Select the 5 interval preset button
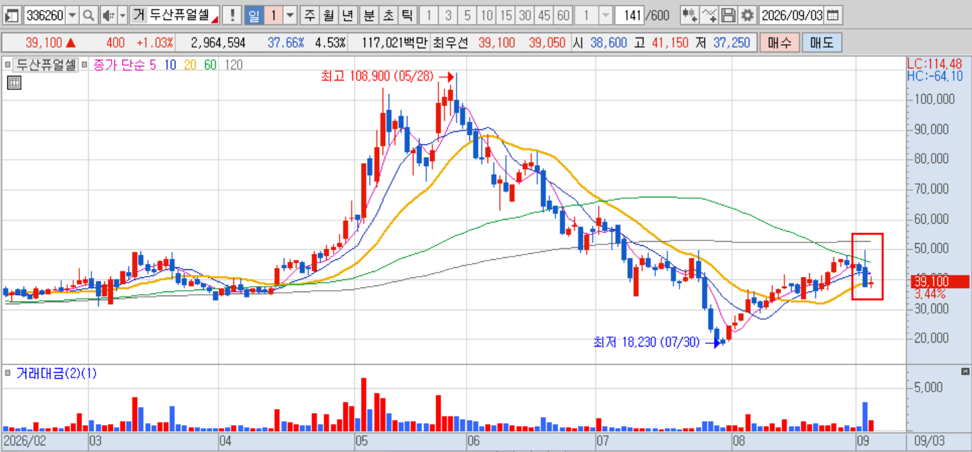 (x=467, y=15)
